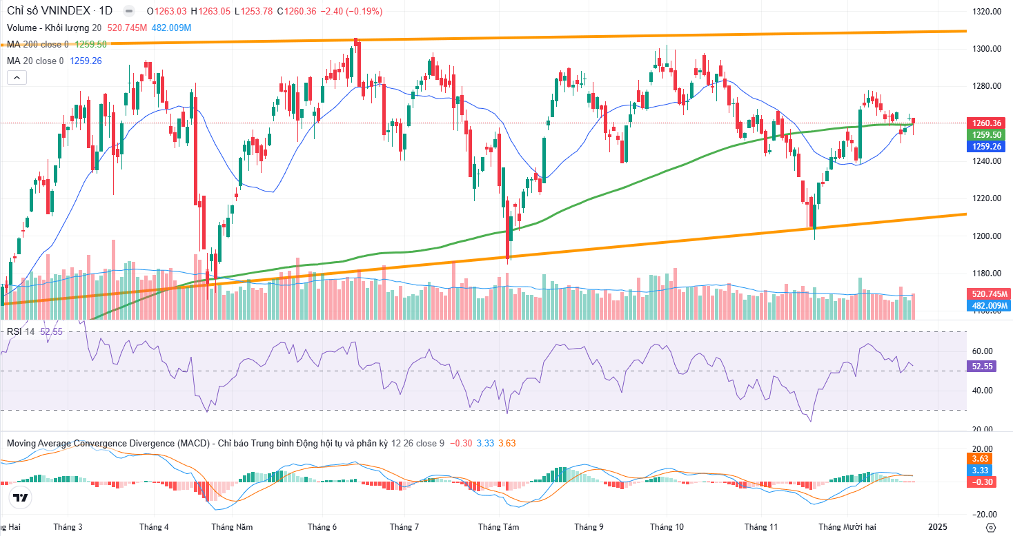Click the open value O1263.03
The height and width of the screenshot is (536, 1013).
[x=167, y=11]
